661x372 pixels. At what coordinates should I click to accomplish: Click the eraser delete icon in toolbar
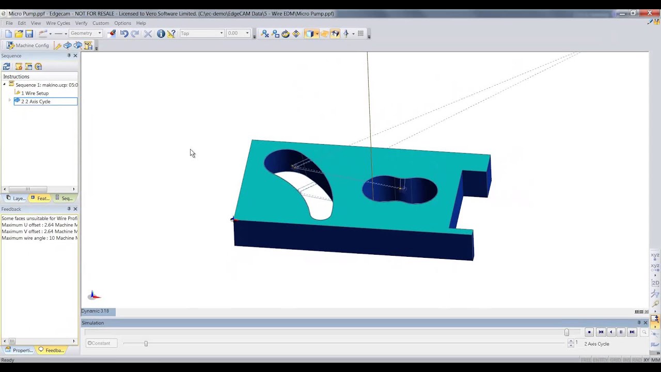point(112,34)
